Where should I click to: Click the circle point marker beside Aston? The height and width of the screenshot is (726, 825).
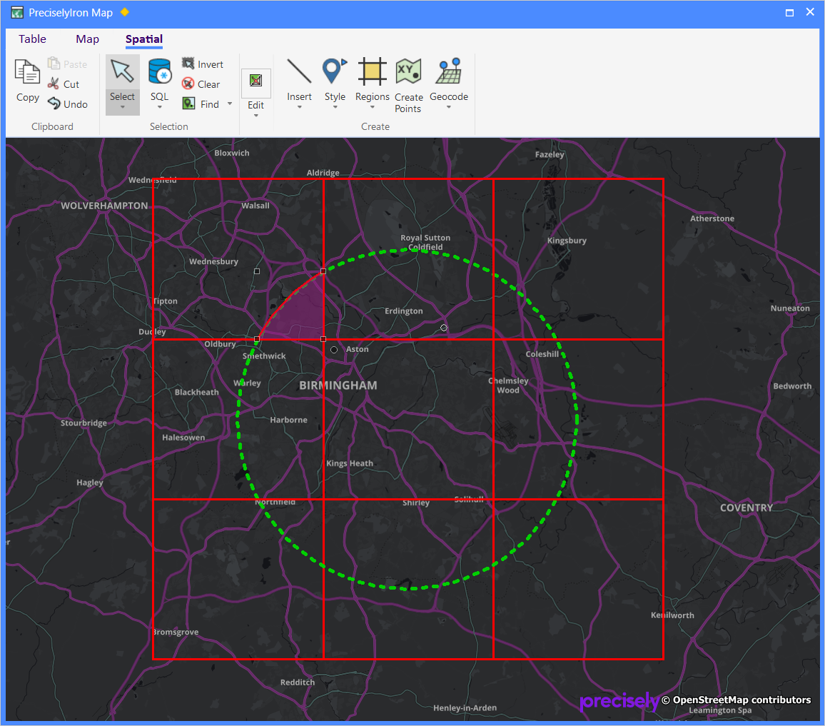tap(334, 350)
